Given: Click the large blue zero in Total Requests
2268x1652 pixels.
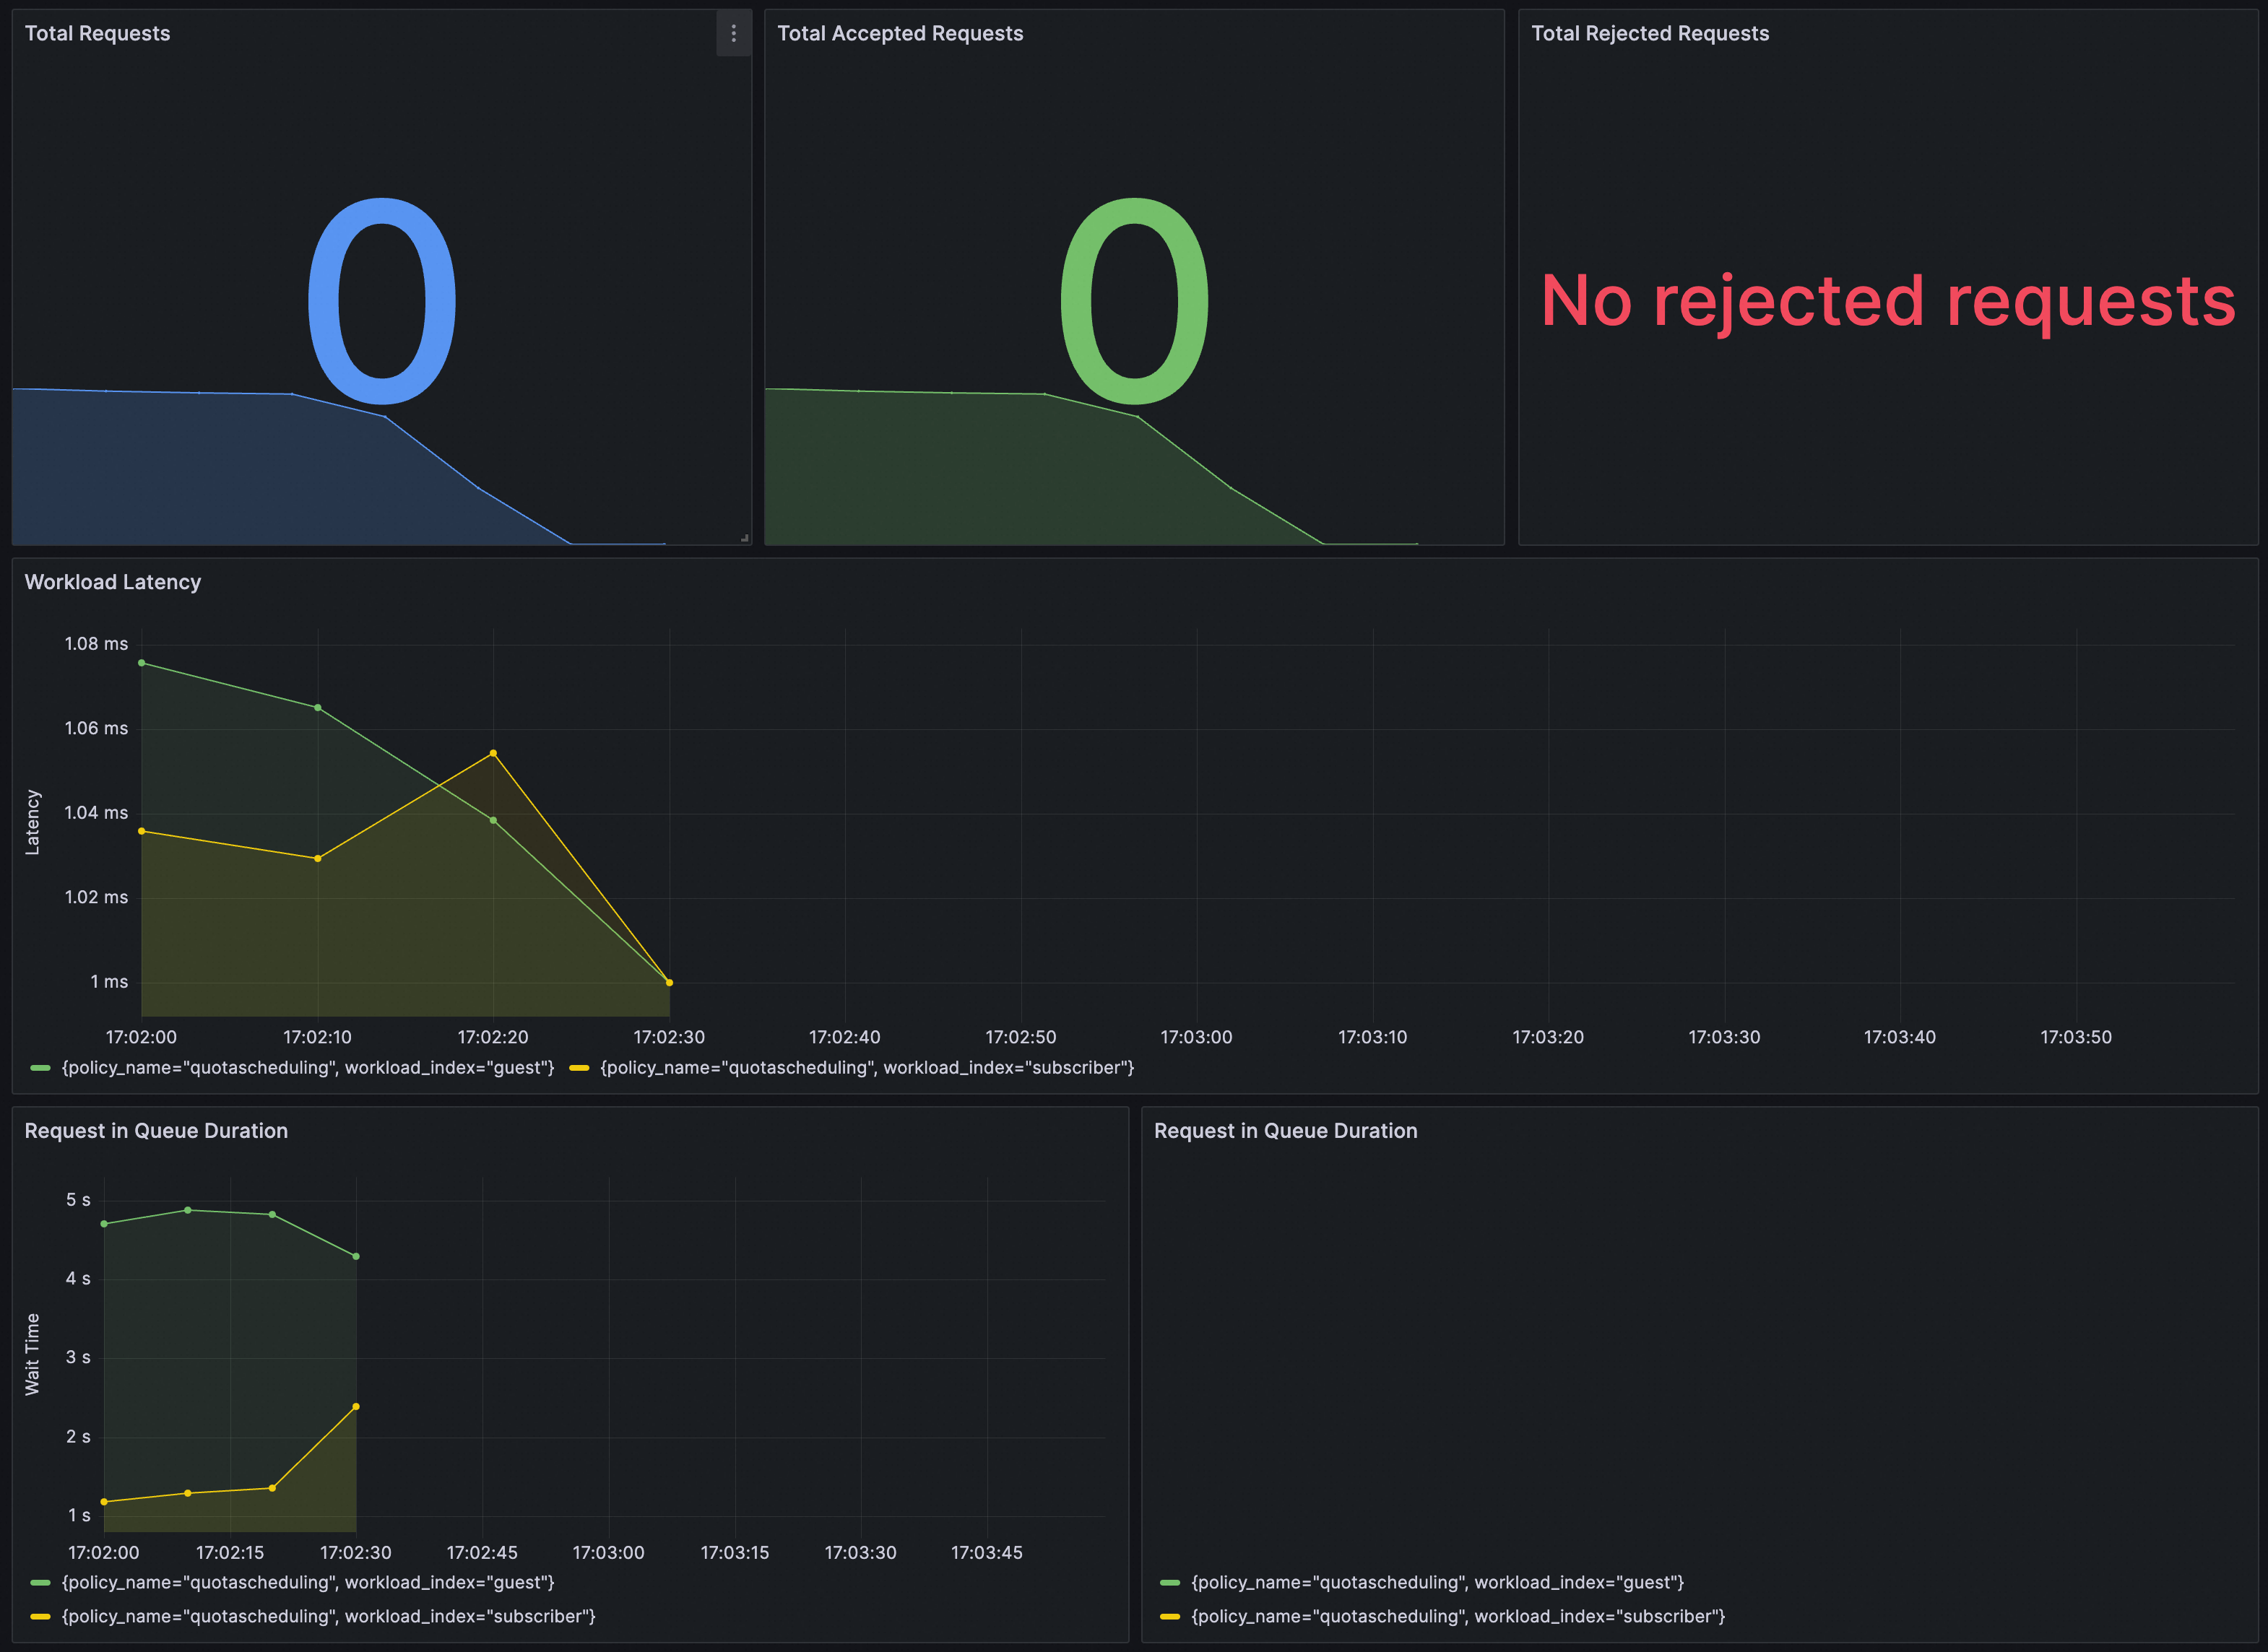Looking at the screenshot, I should point(381,300).
